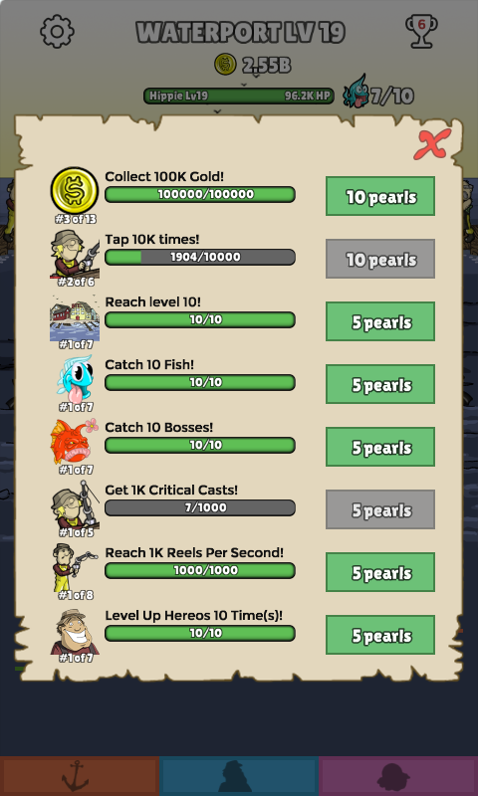Click the Waterport town level icon
Screen dimensions: 478x796
click(75, 315)
